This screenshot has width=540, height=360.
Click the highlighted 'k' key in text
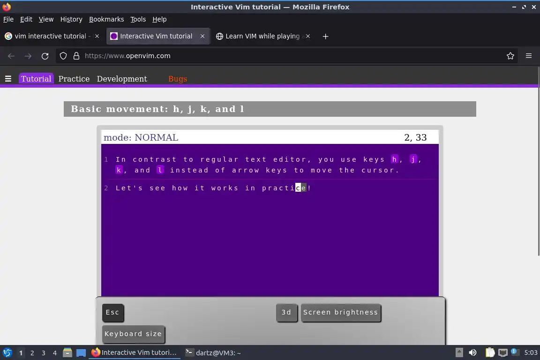(119, 170)
